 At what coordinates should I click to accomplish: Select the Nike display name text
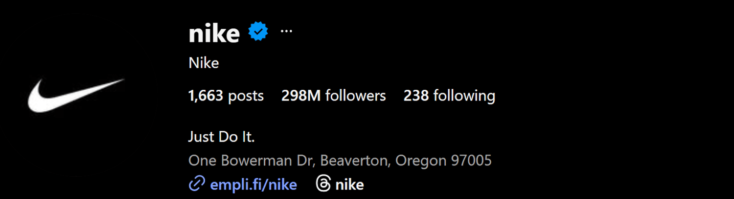coord(203,63)
